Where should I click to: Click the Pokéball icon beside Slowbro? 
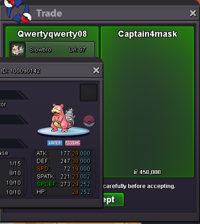point(89,121)
